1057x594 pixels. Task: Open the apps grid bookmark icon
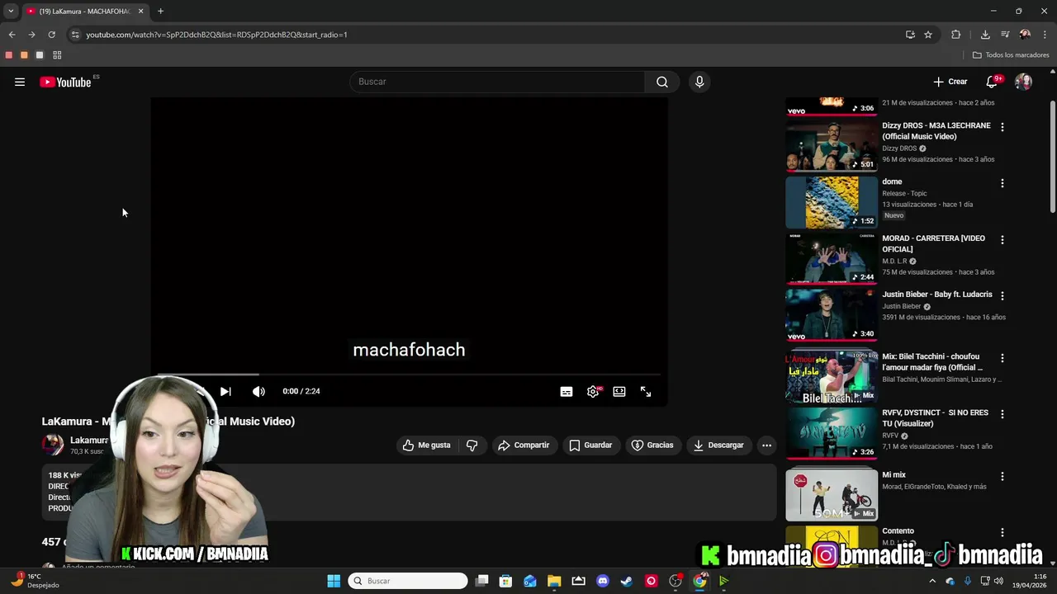click(x=57, y=55)
